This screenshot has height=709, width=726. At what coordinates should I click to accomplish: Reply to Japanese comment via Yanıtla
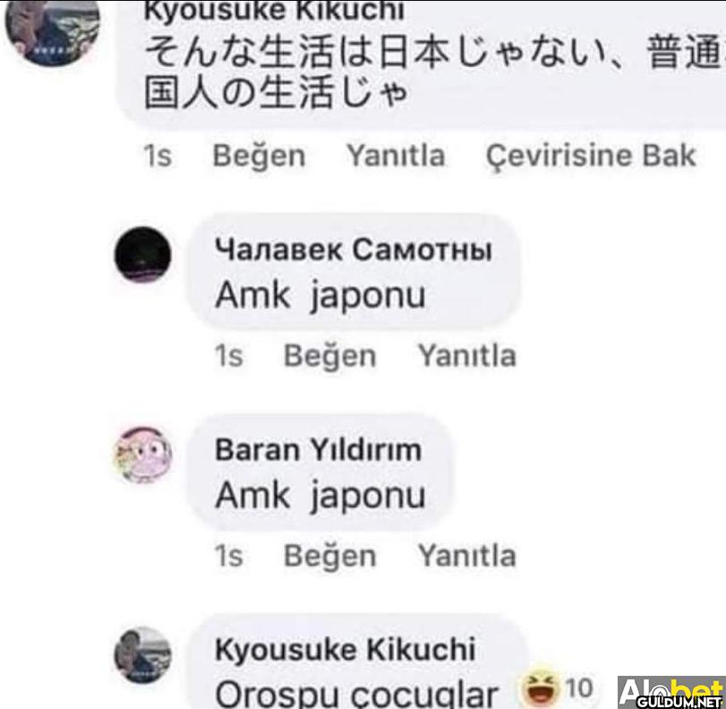(x=396, y=155)
